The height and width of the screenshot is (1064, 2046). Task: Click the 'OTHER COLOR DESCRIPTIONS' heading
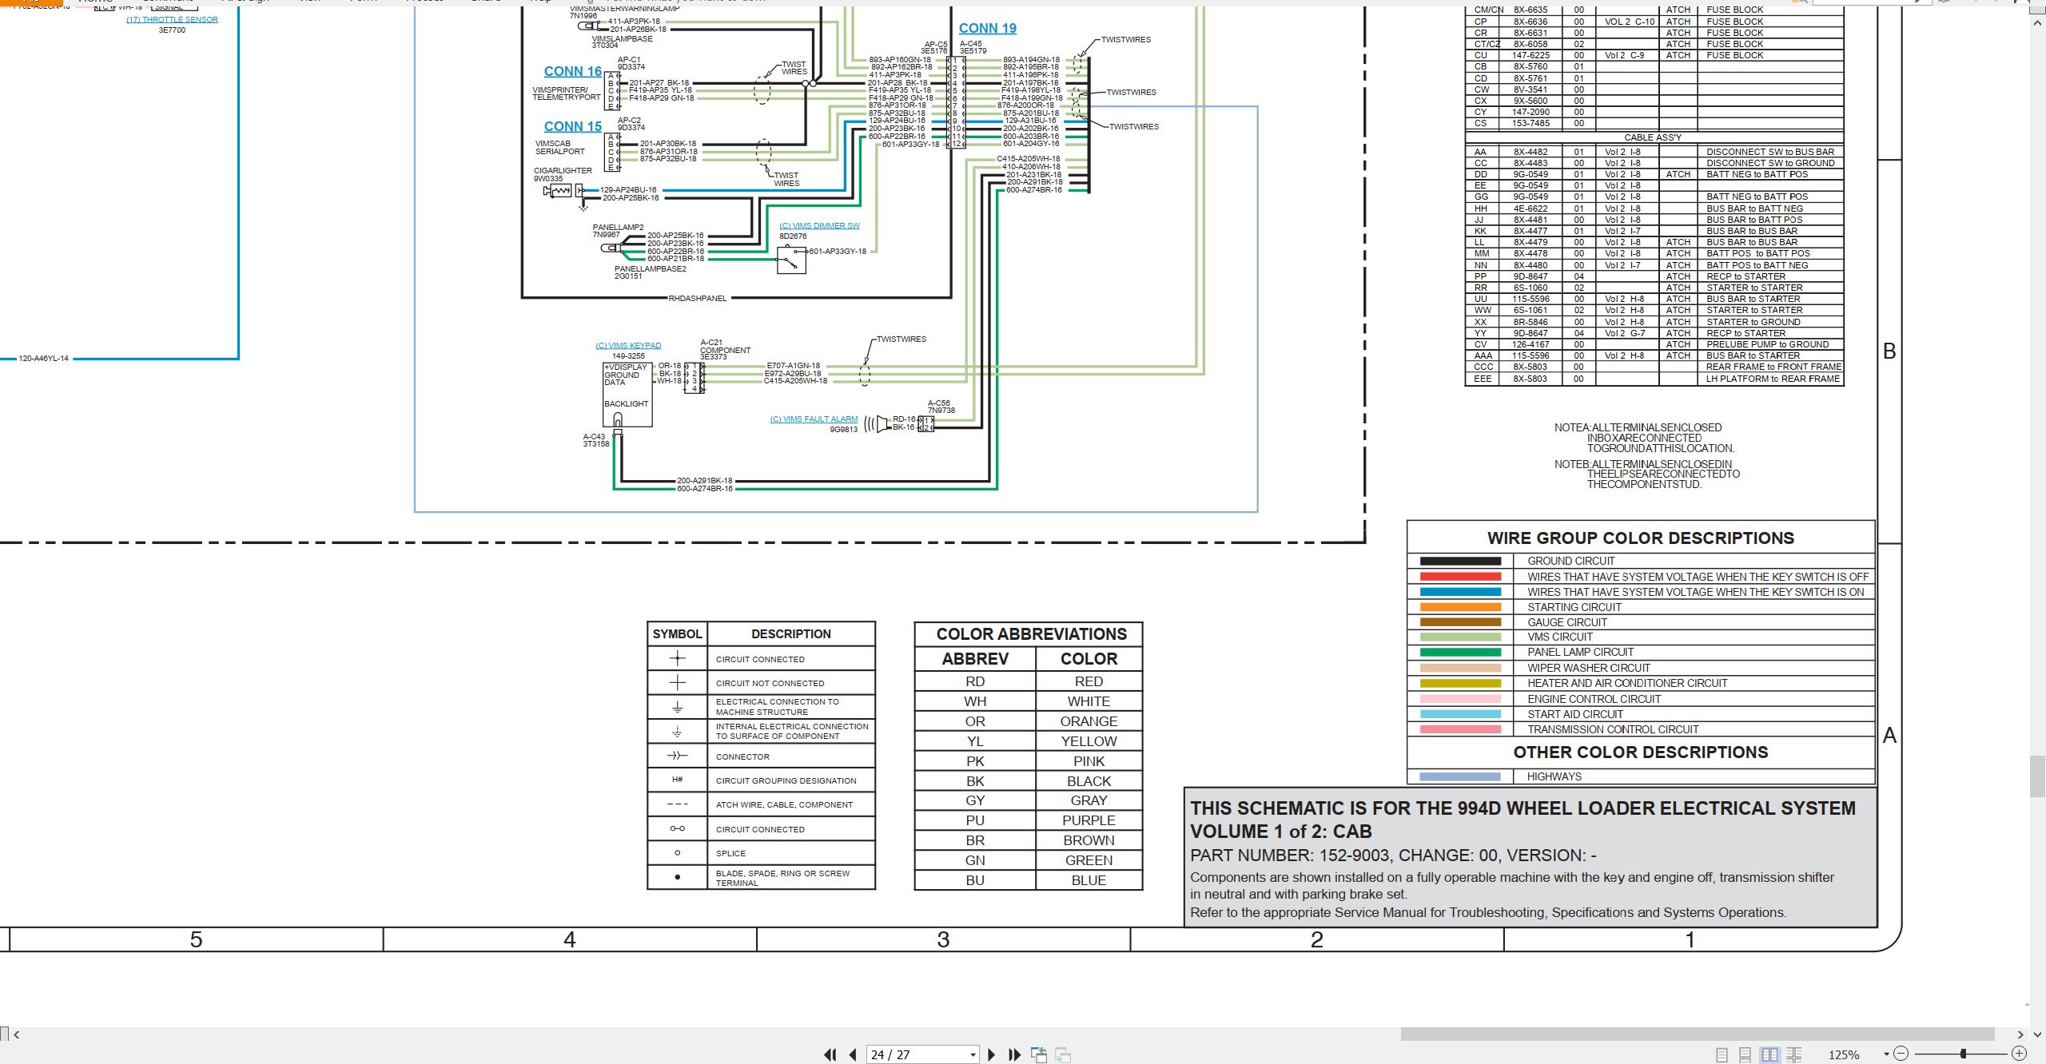1640,752
